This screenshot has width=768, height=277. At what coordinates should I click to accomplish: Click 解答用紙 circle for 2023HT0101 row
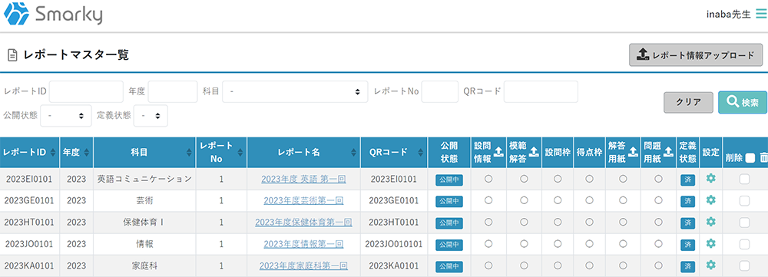tap(623, 223)
